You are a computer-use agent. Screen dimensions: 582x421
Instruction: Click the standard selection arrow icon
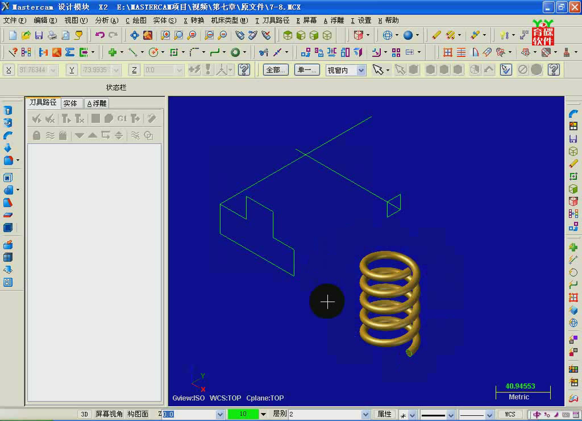(378, 69)
